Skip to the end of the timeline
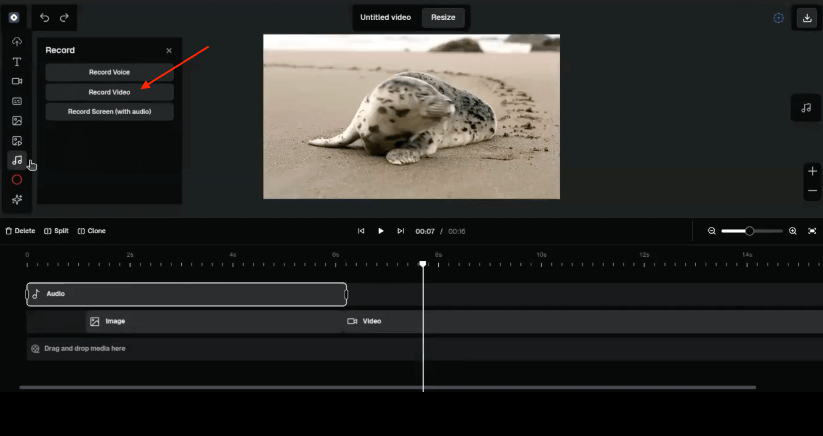Viewport: 823px width, 436px height. coord(400,231)
